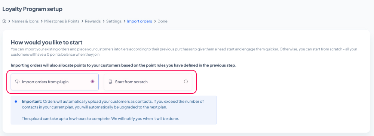Screen dimensions: 374x136
Task: Click the Start from scratch label text
Action: point(131,82)
